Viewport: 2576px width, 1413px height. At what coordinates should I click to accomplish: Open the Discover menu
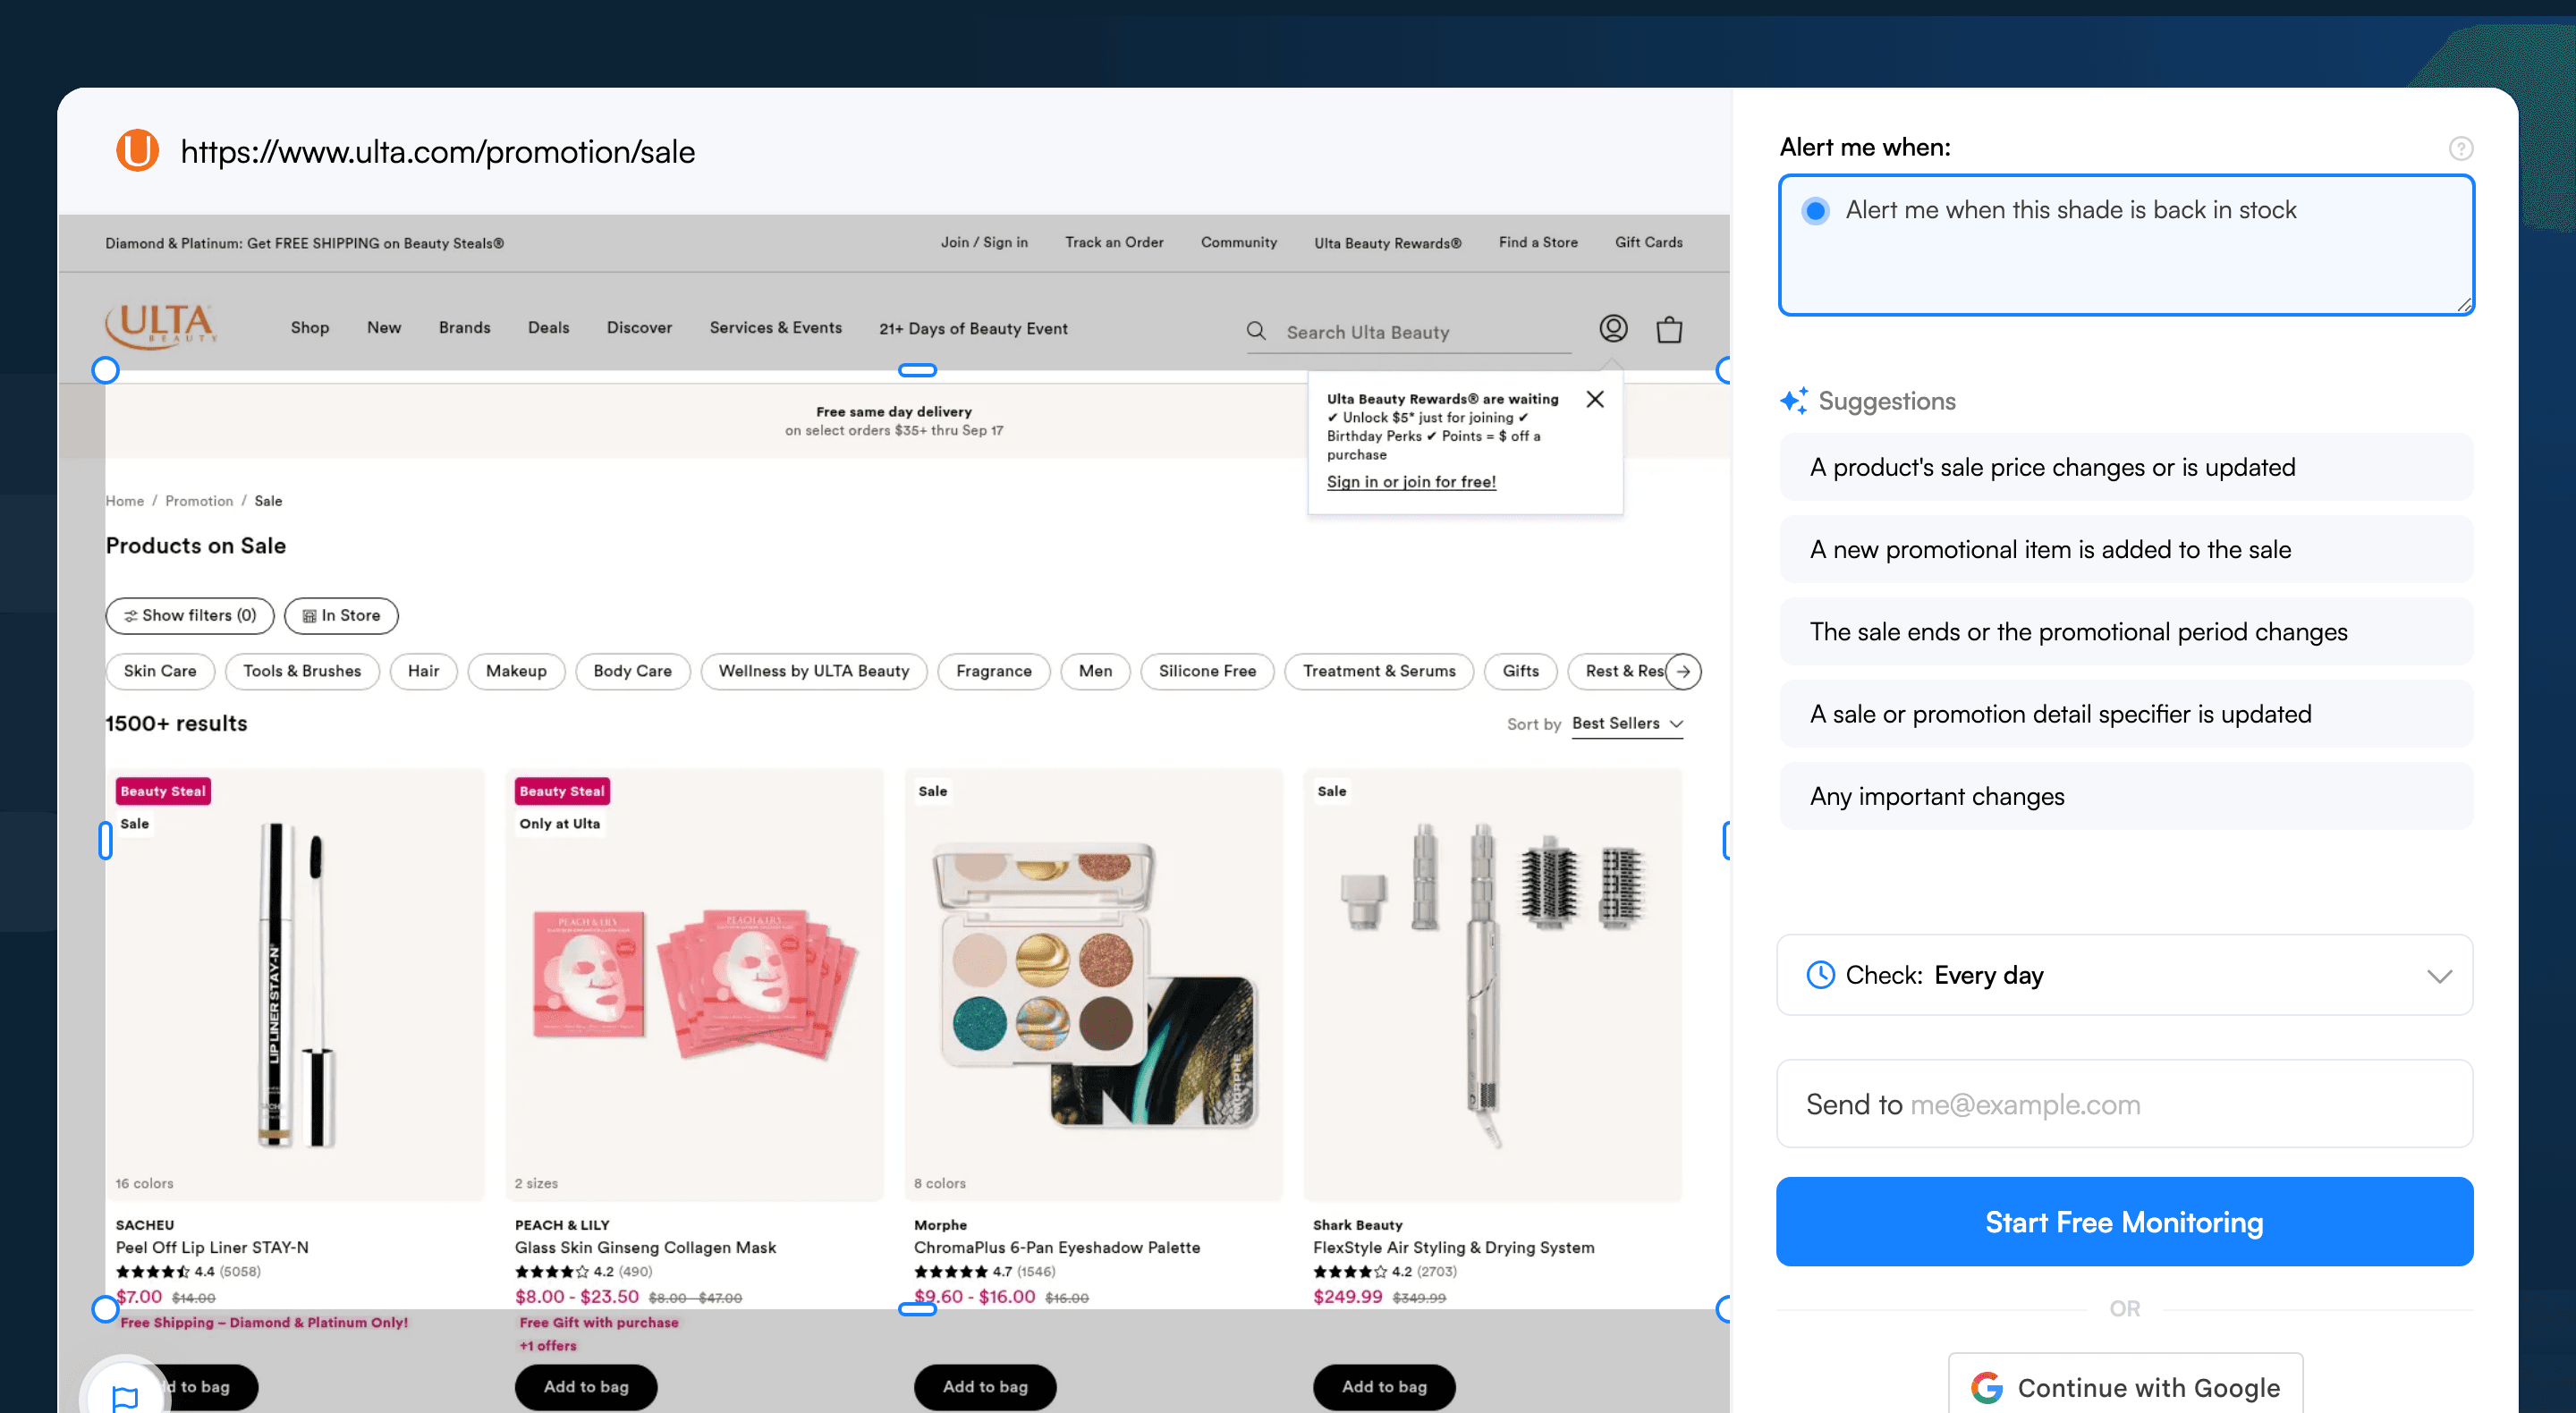tap(639, 328)
